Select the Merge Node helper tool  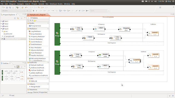[34, 87]
